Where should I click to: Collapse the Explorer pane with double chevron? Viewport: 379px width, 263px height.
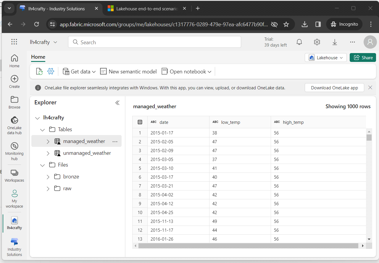coord(117,103)
